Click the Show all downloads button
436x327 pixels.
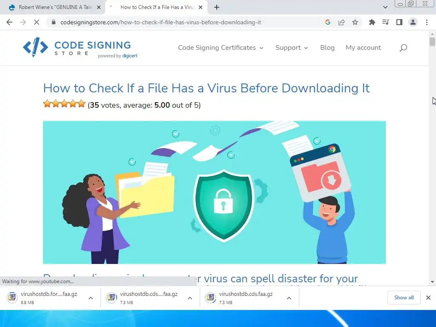[x=404, y=298]
